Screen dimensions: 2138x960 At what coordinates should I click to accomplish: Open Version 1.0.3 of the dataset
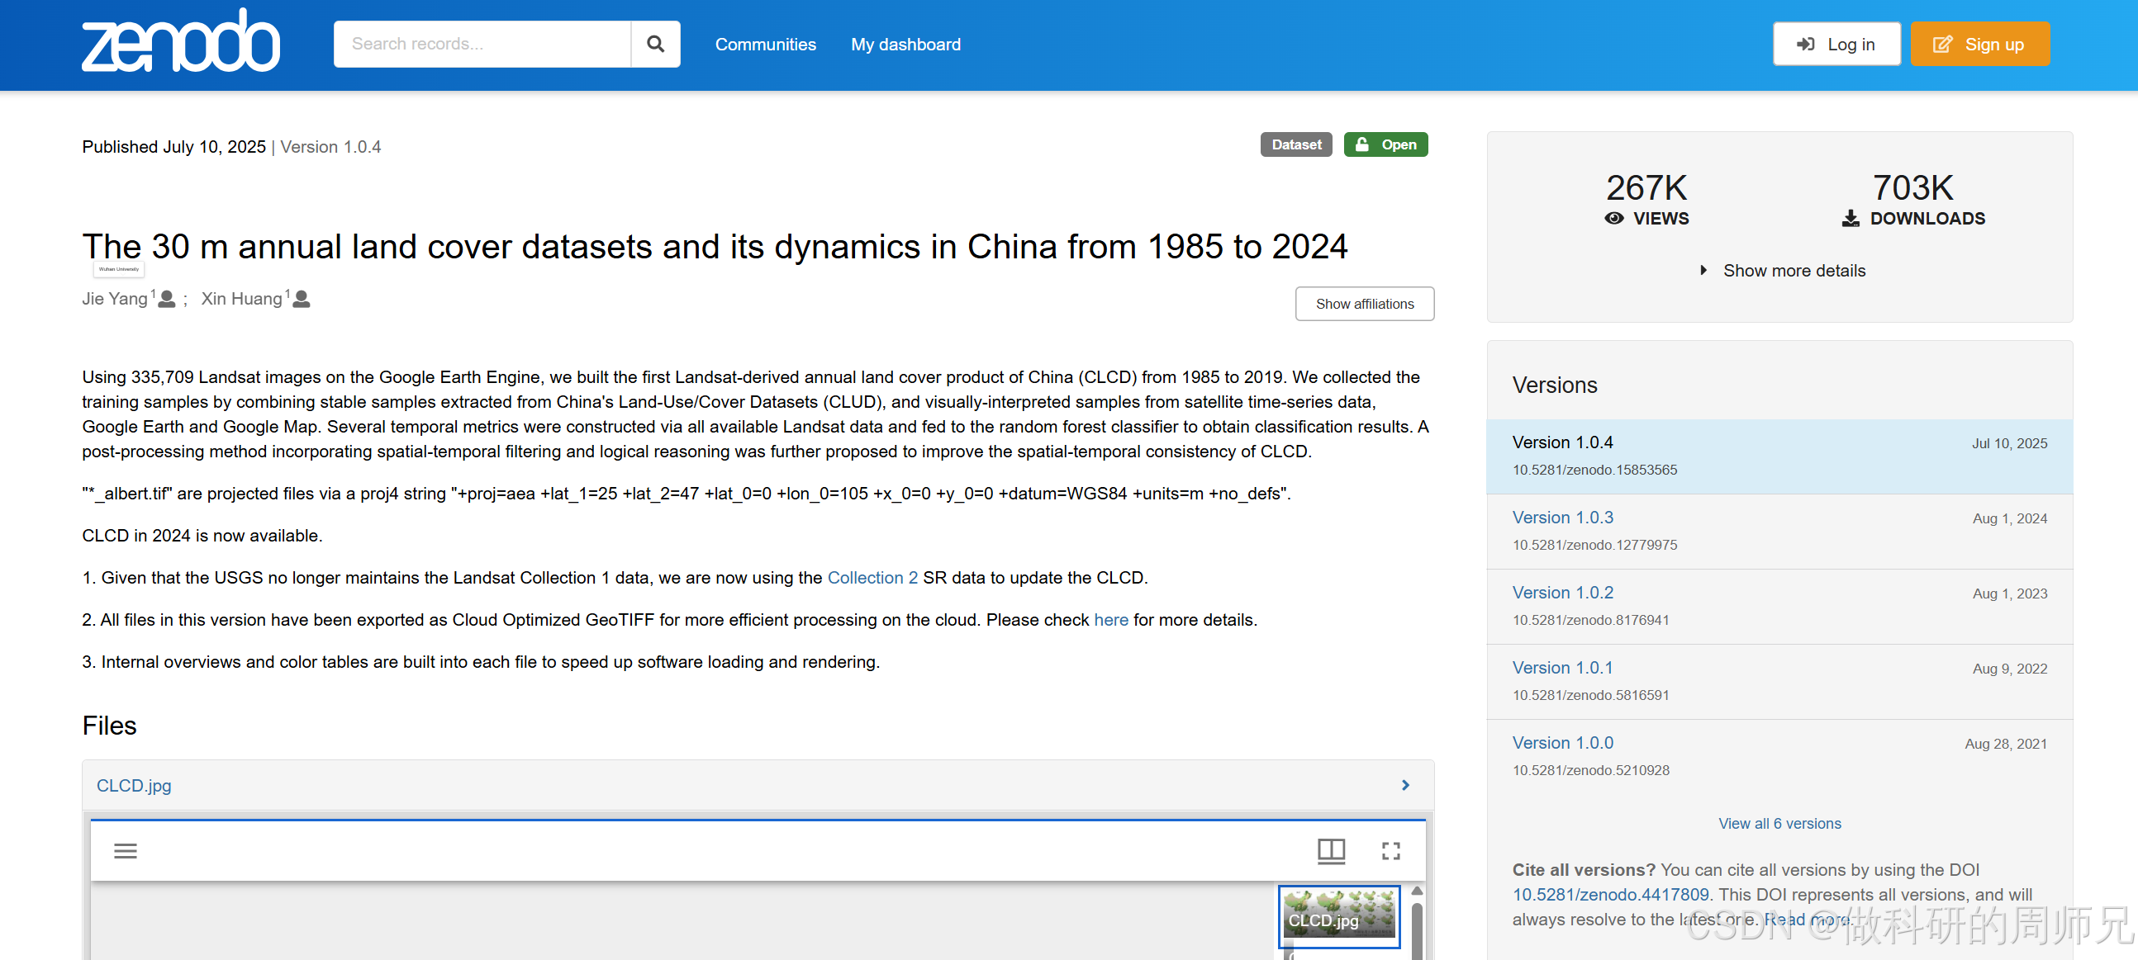tap(1563, 517)
